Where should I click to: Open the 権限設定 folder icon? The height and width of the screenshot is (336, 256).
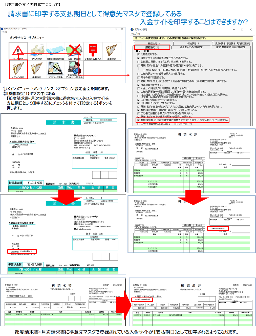[37, 69]
